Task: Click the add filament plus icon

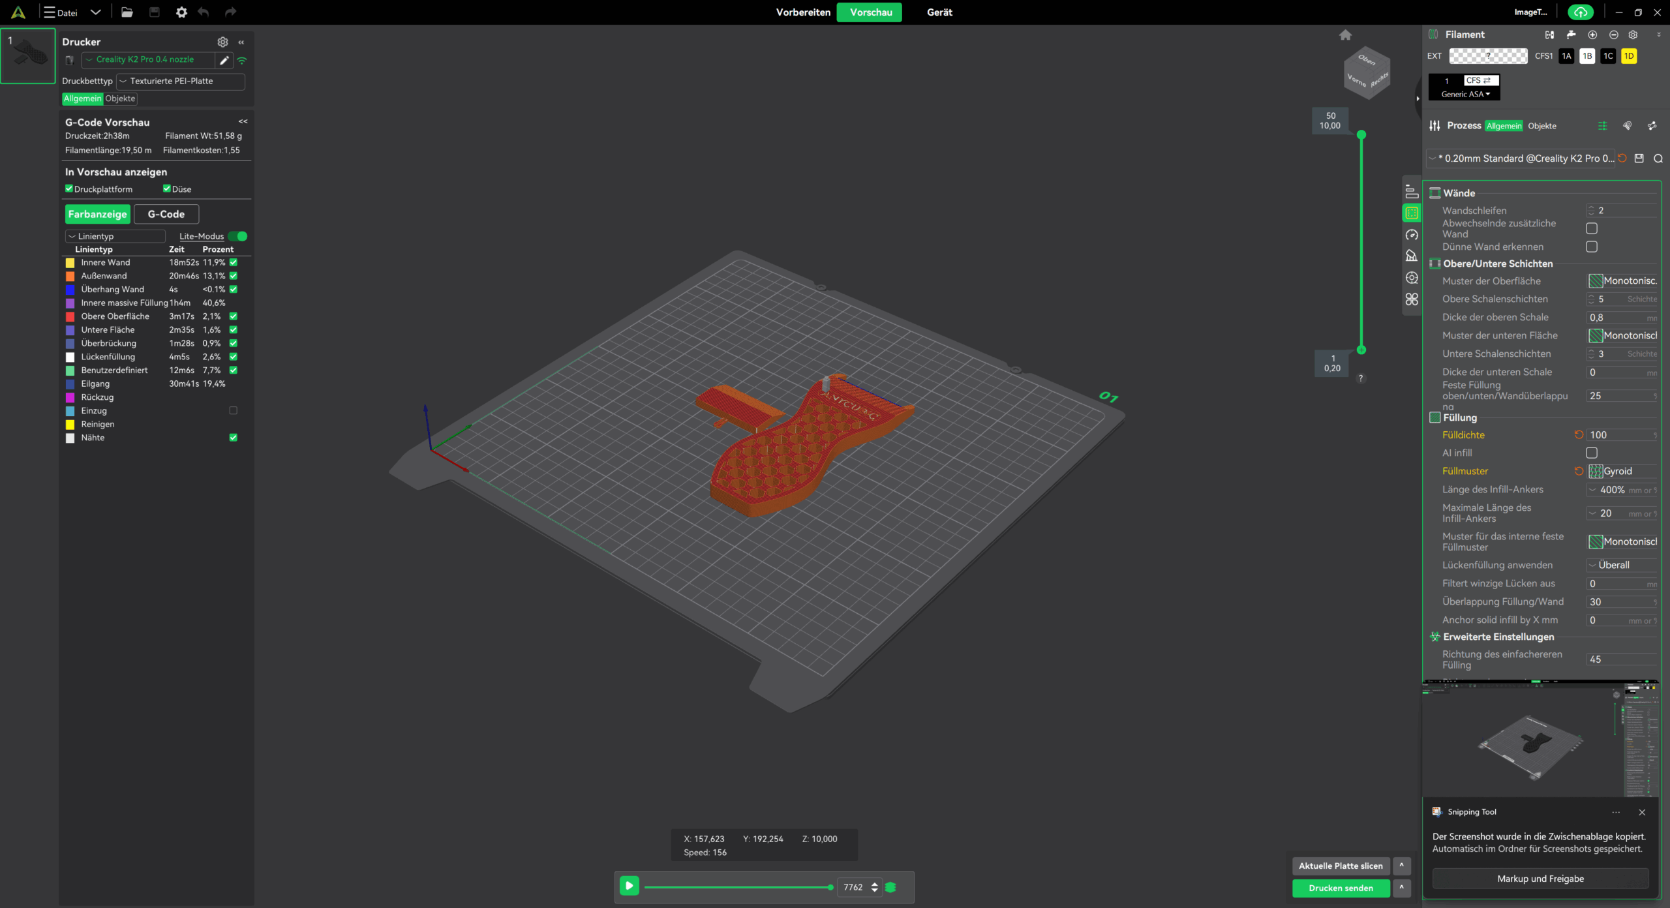Action: pyautogui.click(x=1592, y=35)
